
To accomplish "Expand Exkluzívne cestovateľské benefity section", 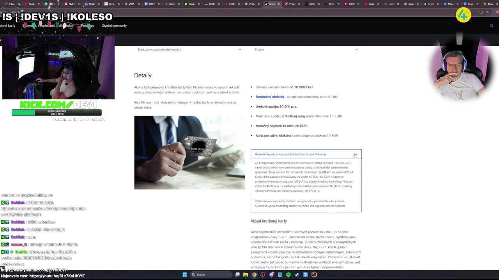I will pyautogui.click(x=189, y=49).
